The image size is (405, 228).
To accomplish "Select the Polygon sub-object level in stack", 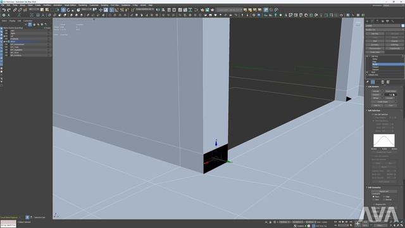I will coord(375,67).
